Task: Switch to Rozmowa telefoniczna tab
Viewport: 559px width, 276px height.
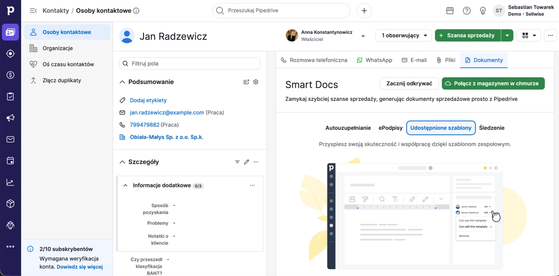Action: 314,60
